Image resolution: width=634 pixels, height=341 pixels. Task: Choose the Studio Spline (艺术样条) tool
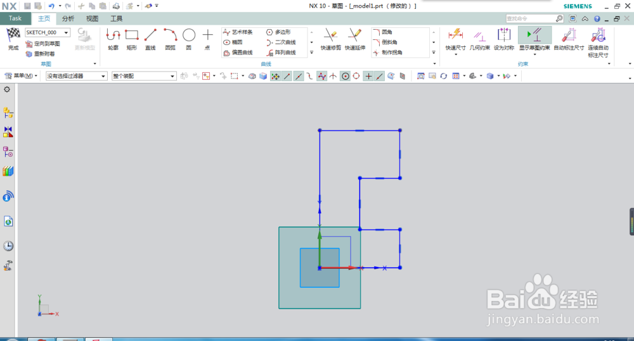pyautogui.click(x=238, y=32)
